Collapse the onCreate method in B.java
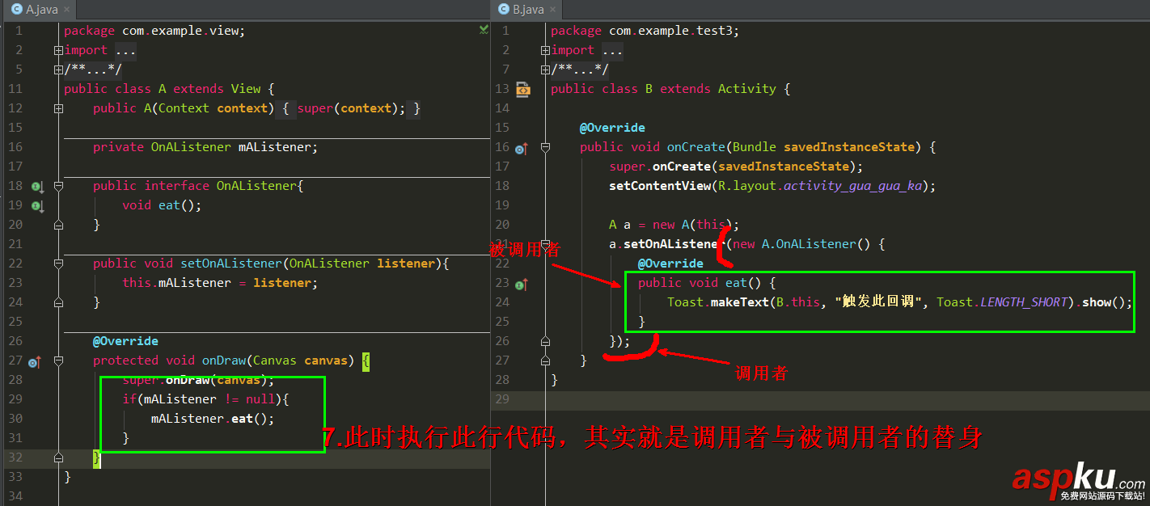Screen dimensions: 1150x506 [x=545, y=147]
